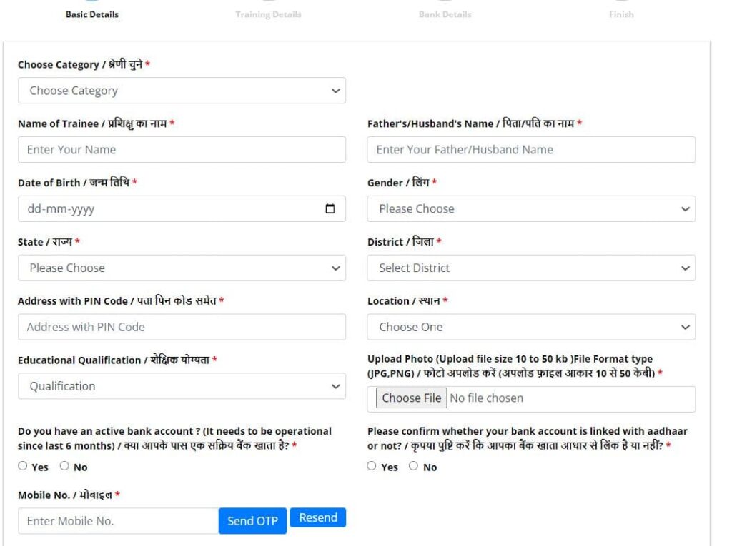Open the date picker calendar icon
This screenshot has height=546, width=732.
(330, 209)
